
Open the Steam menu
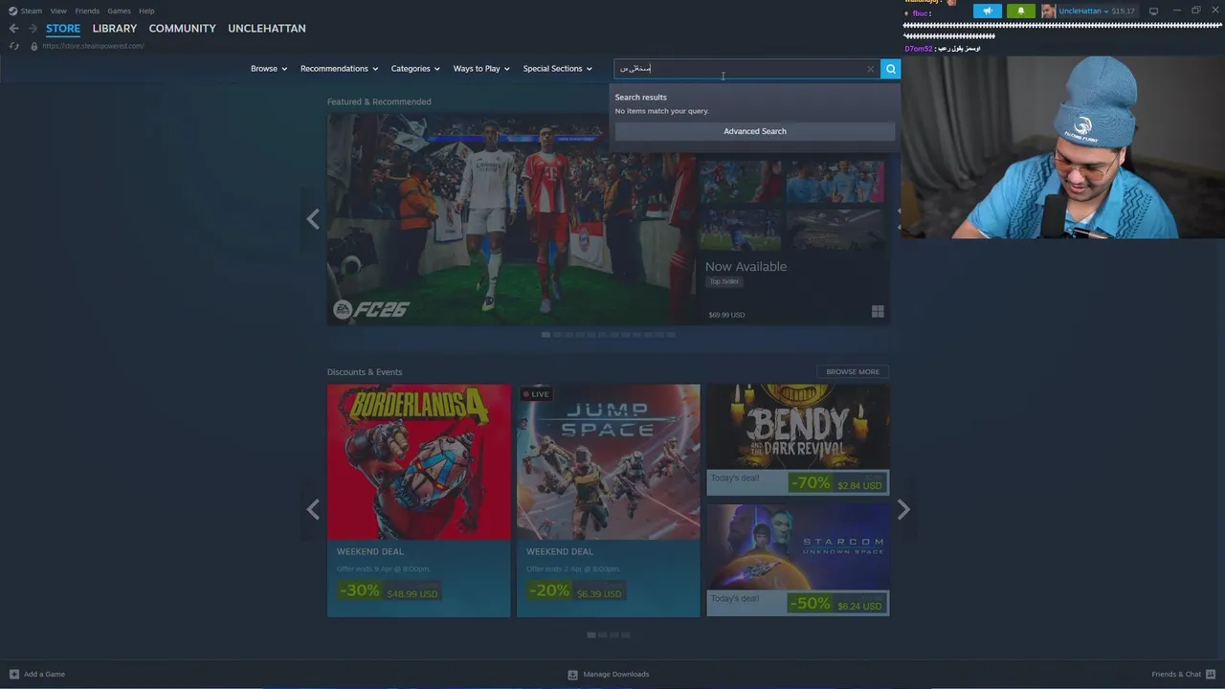[32, 11]
